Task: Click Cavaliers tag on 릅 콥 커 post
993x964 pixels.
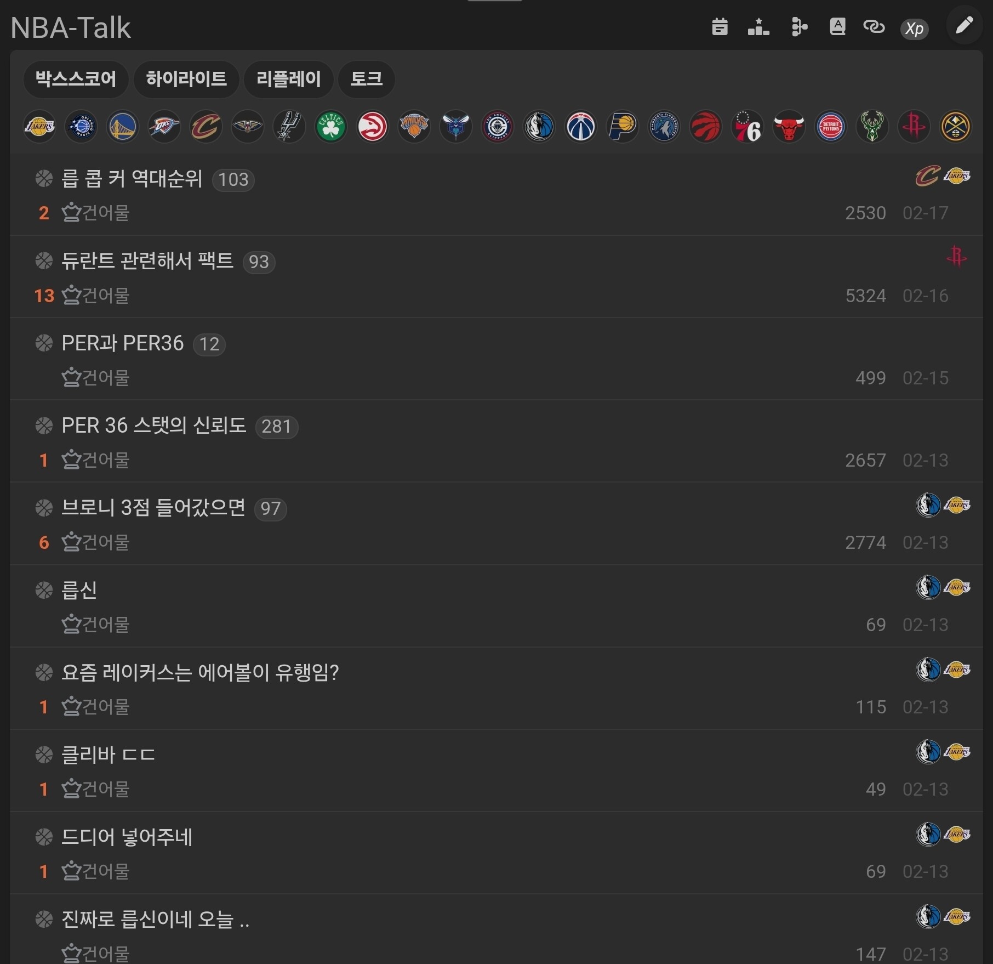Action: pos(928,176)
